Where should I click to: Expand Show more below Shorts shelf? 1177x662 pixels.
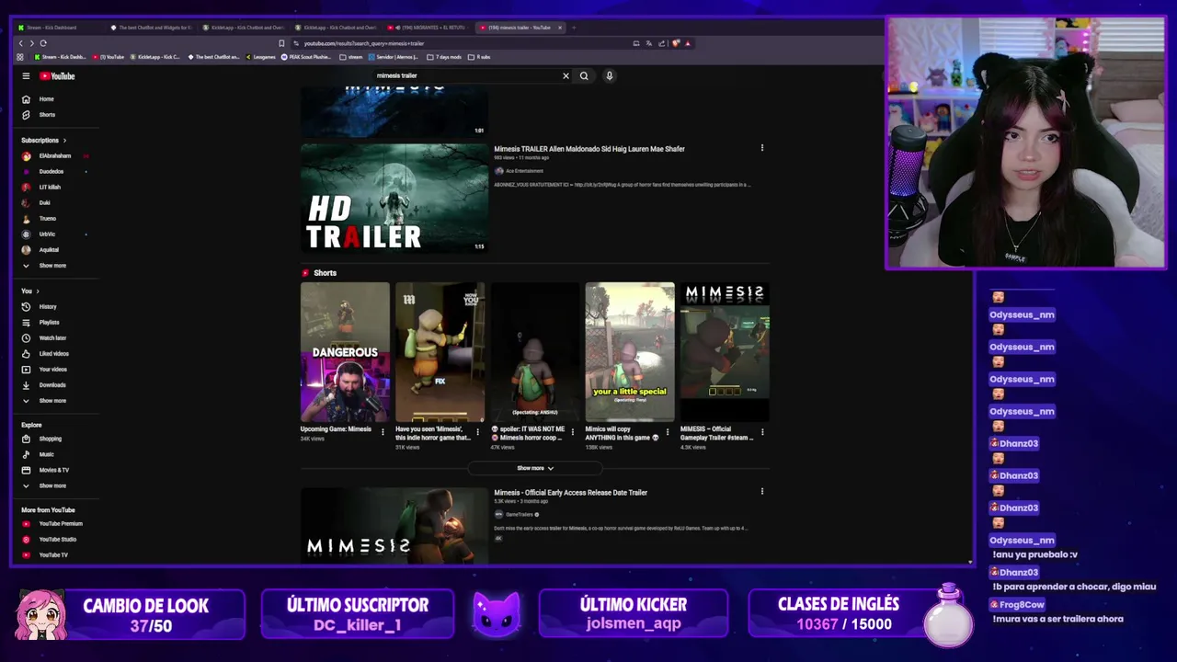[x=535, y=468]
